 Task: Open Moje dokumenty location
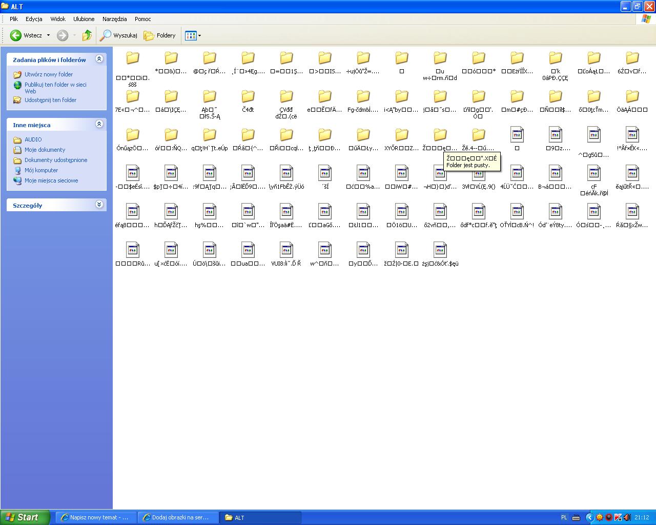45,150
